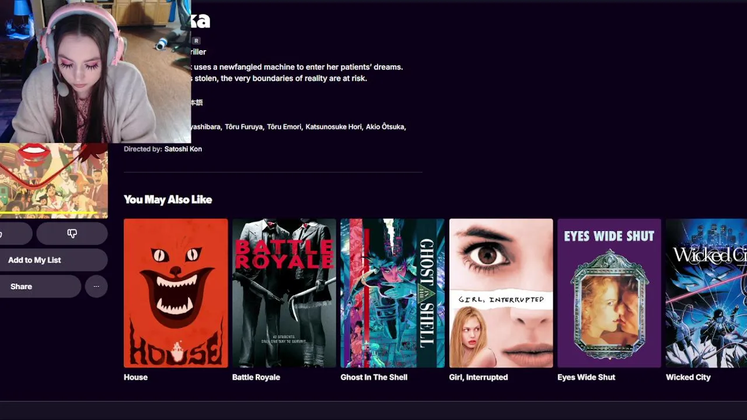The image size is (747, 420).
Task: Click the colorful movie poster artwork
Action: coord(54,181)
